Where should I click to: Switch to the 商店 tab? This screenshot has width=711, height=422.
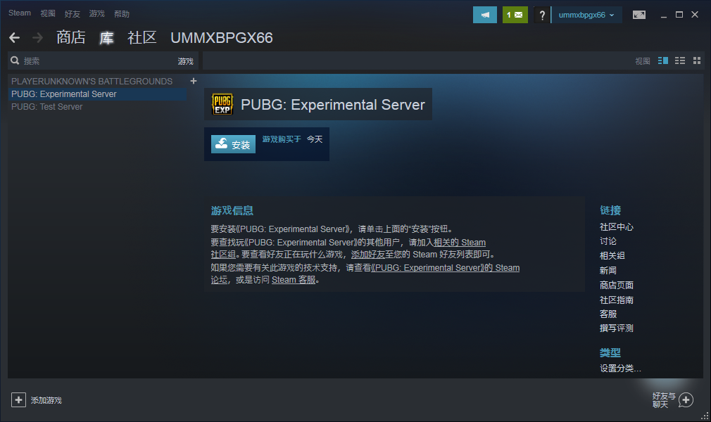[70, 37]
